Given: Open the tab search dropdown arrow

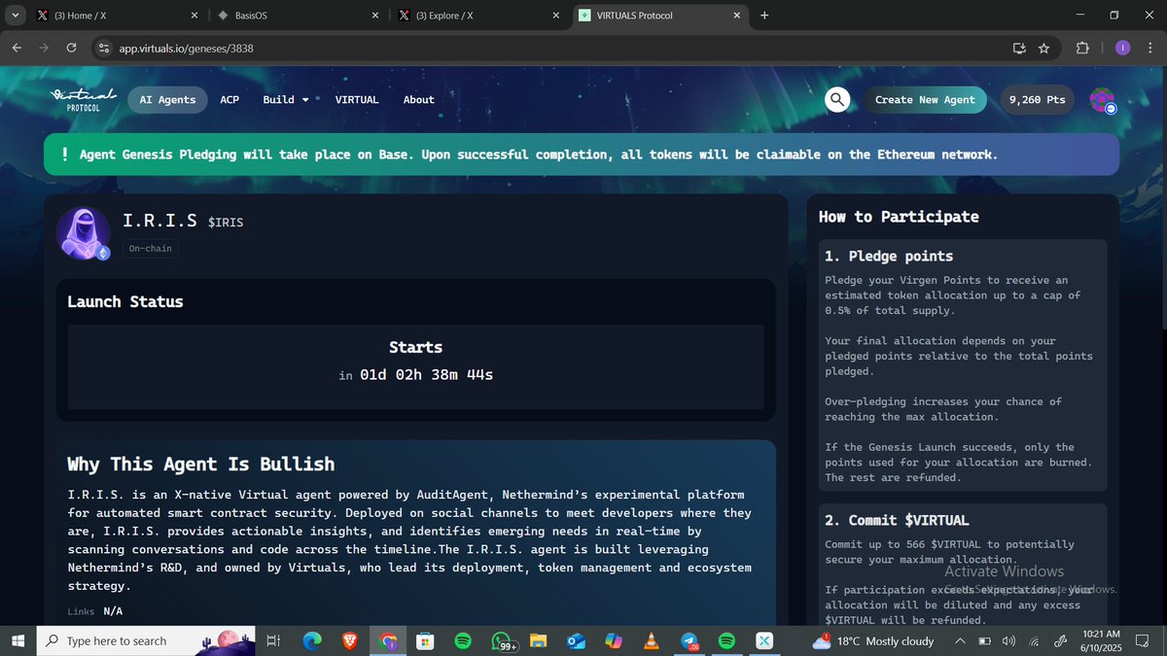Looking at the screenshot, I should point(15,16).
